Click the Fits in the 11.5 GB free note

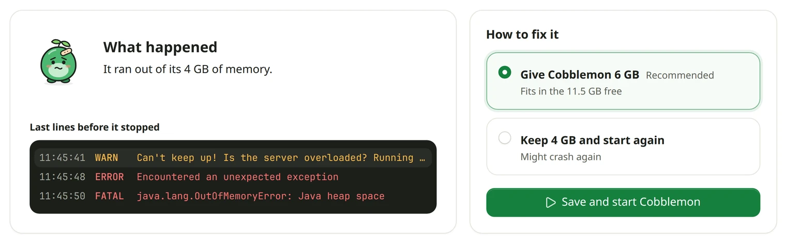coord(571,91)
